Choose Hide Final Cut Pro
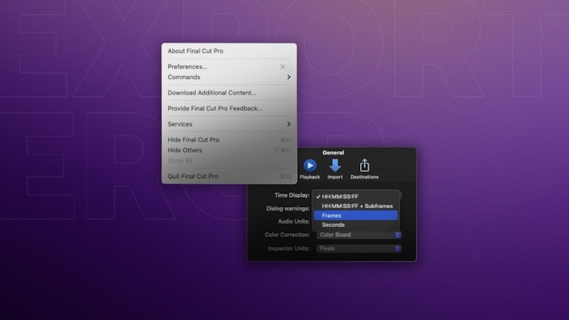Viewport: 569px width, 320px height. click(x=193, y=140)
